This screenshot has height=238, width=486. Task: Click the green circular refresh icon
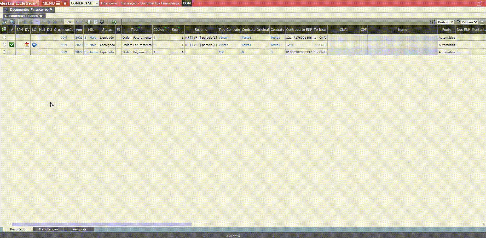click(114, 22)
